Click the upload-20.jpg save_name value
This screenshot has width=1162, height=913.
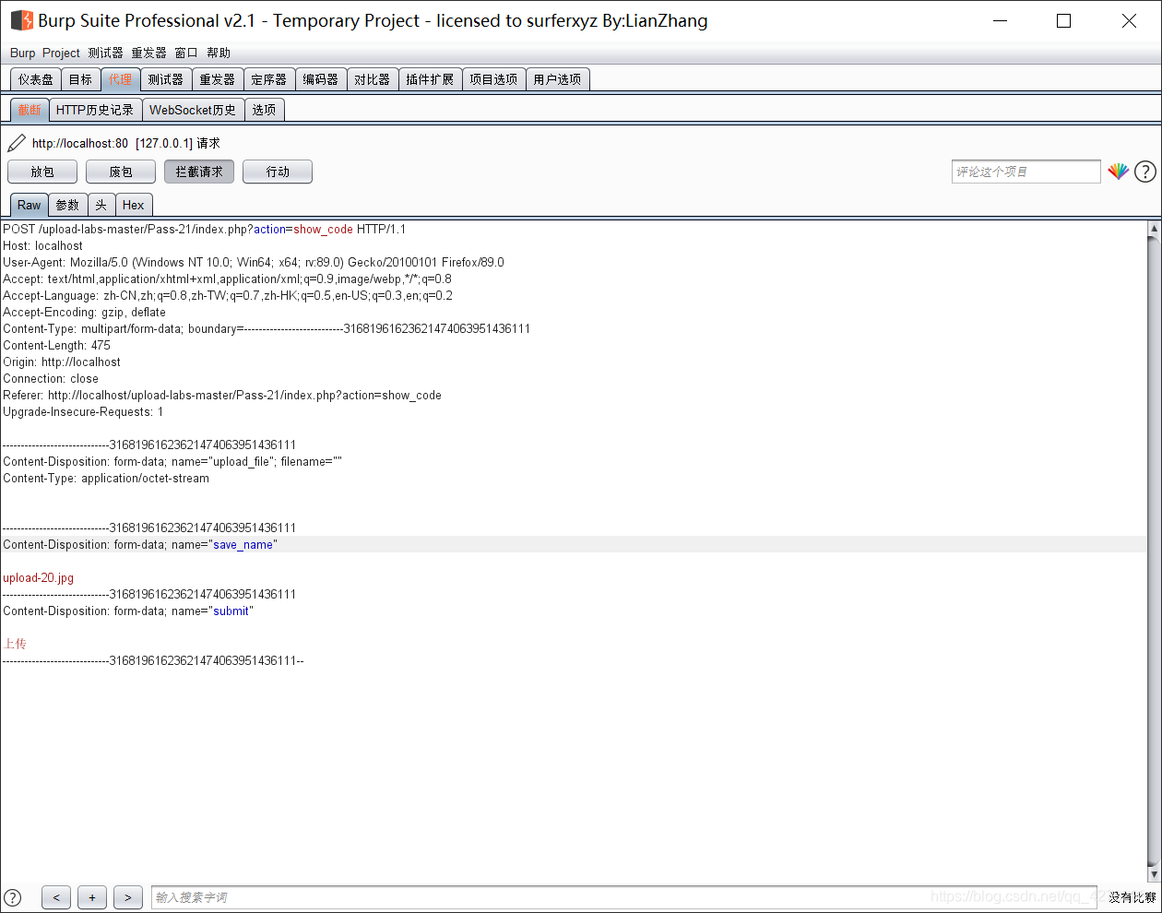(x=38, y=578)
